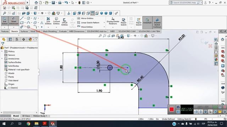Click the Home icon in top toolbar

click(x=36, y=2)
